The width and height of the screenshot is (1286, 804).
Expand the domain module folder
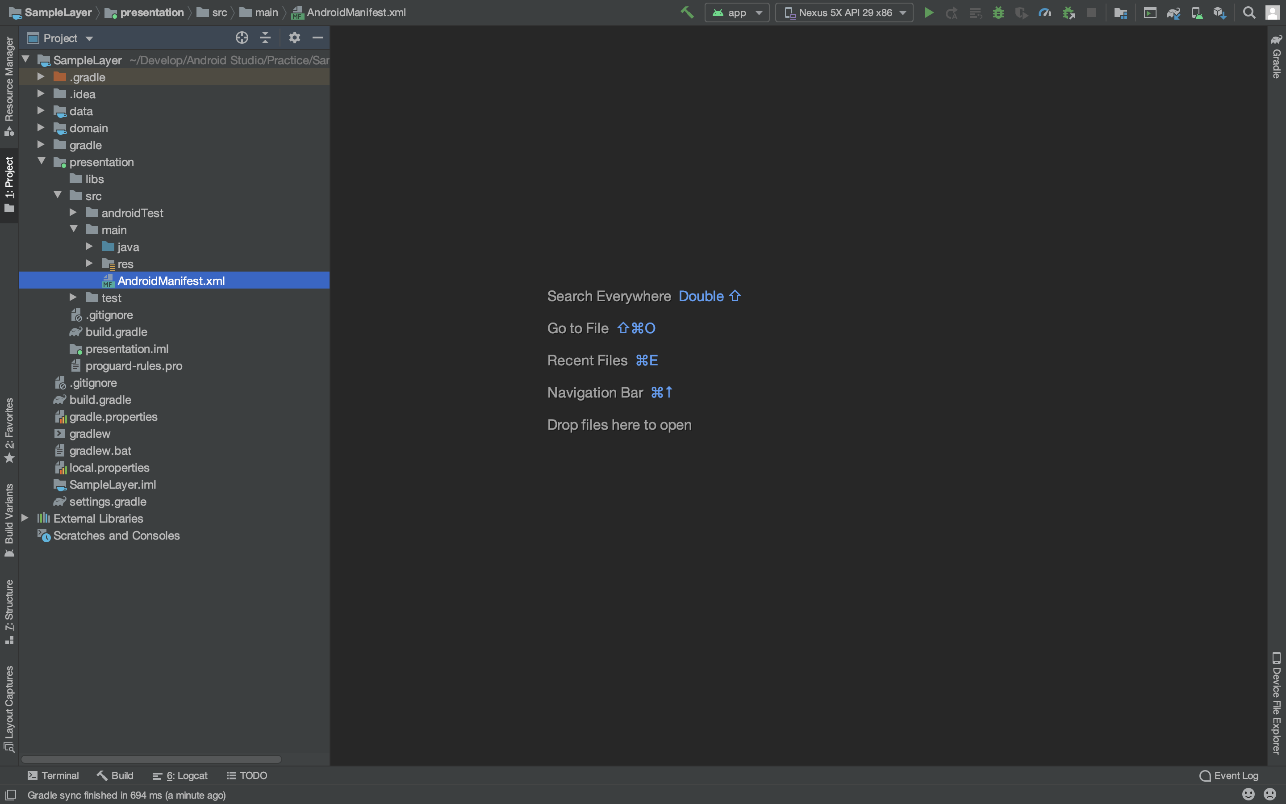[41, 128]
